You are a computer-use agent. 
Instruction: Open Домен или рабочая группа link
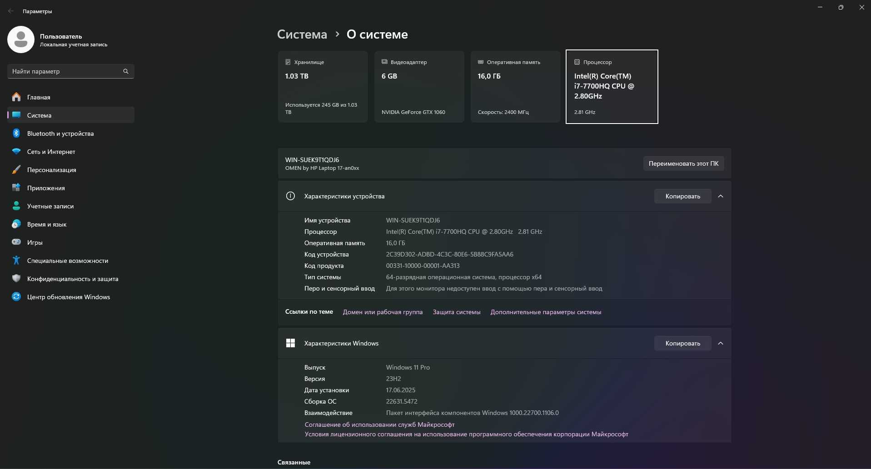tap(383, 312)
